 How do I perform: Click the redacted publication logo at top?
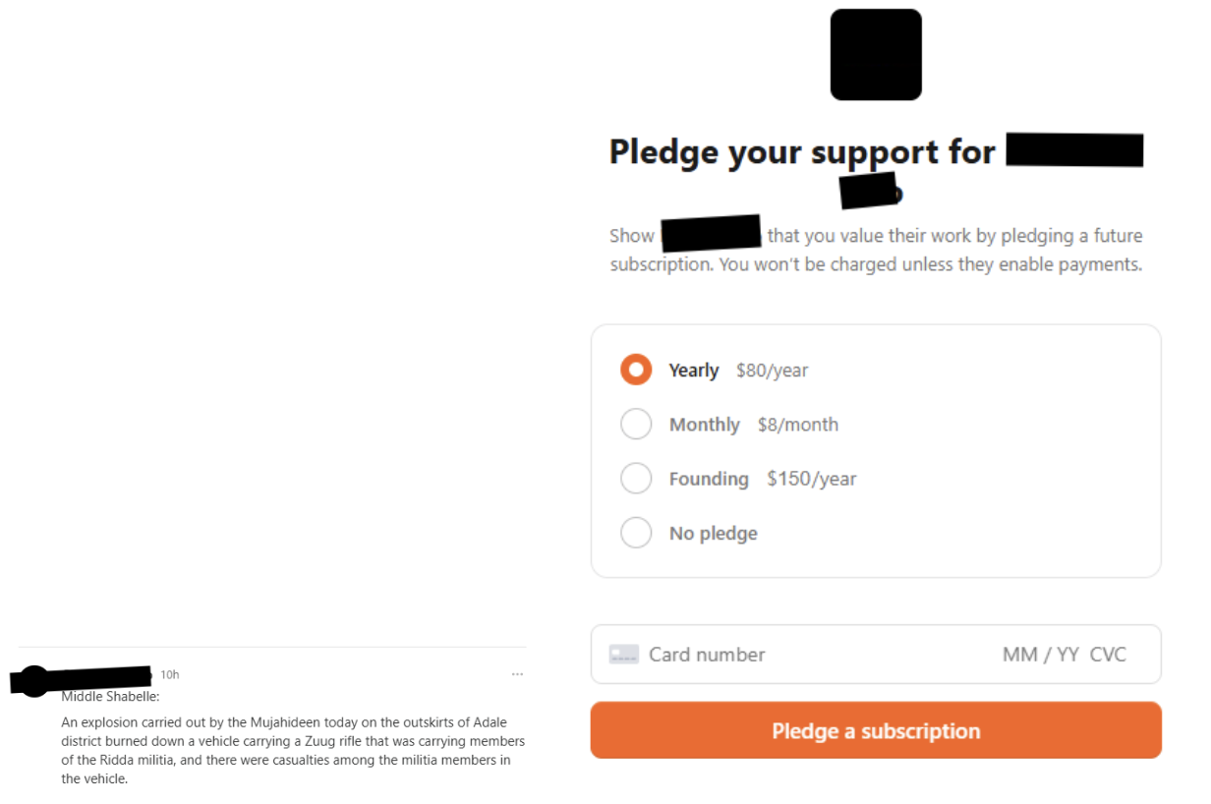click(876, 55)
